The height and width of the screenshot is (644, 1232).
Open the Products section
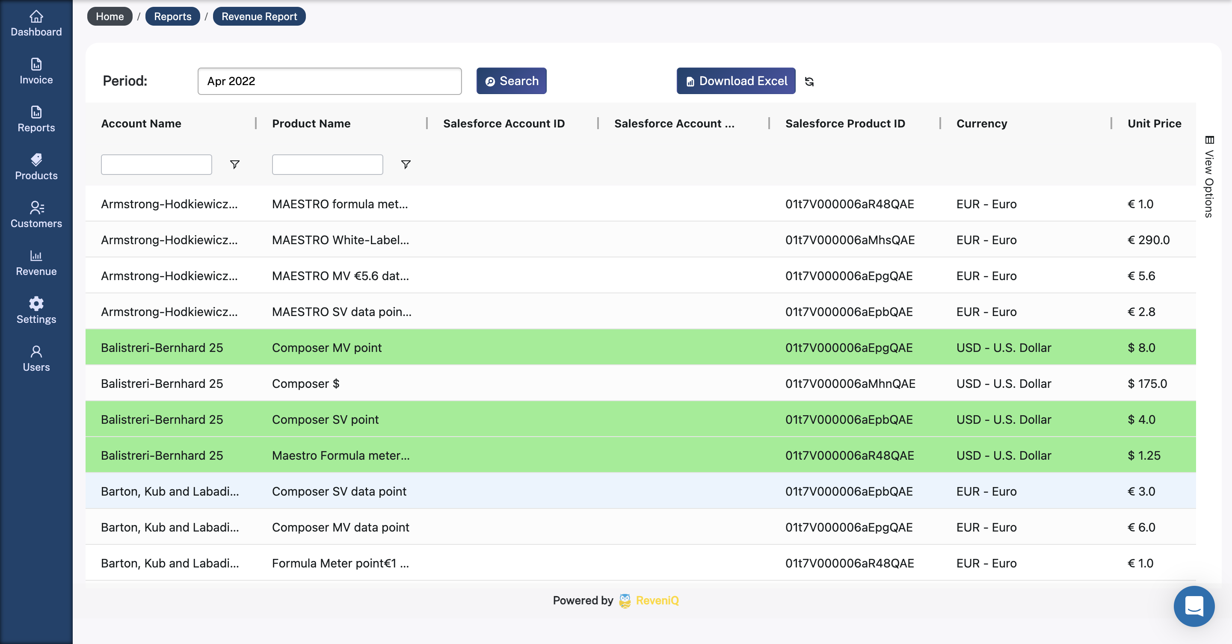(36, 166)
